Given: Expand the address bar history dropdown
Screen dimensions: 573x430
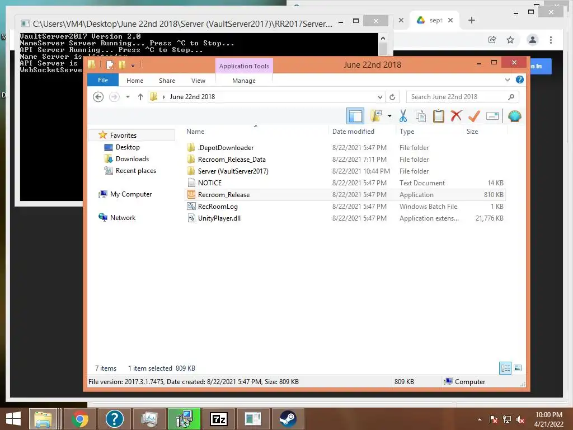Looking at the screenshot, I should tap(380, 97).
